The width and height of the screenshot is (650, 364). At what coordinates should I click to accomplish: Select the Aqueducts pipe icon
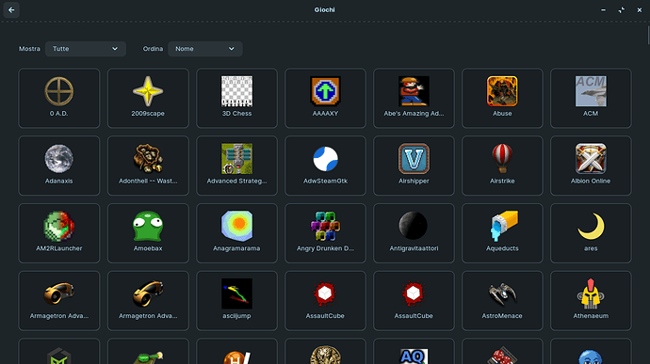point(503,226)
